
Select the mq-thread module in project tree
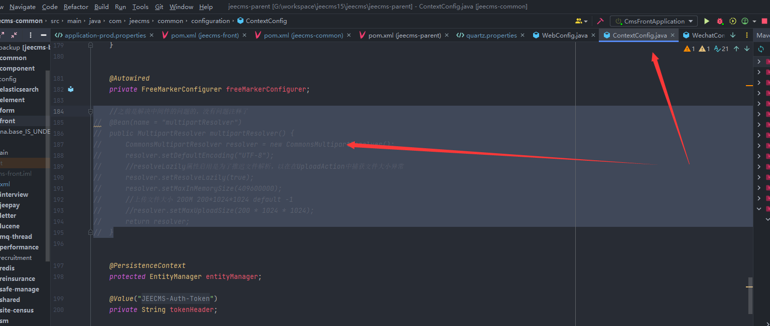(16, 236)
